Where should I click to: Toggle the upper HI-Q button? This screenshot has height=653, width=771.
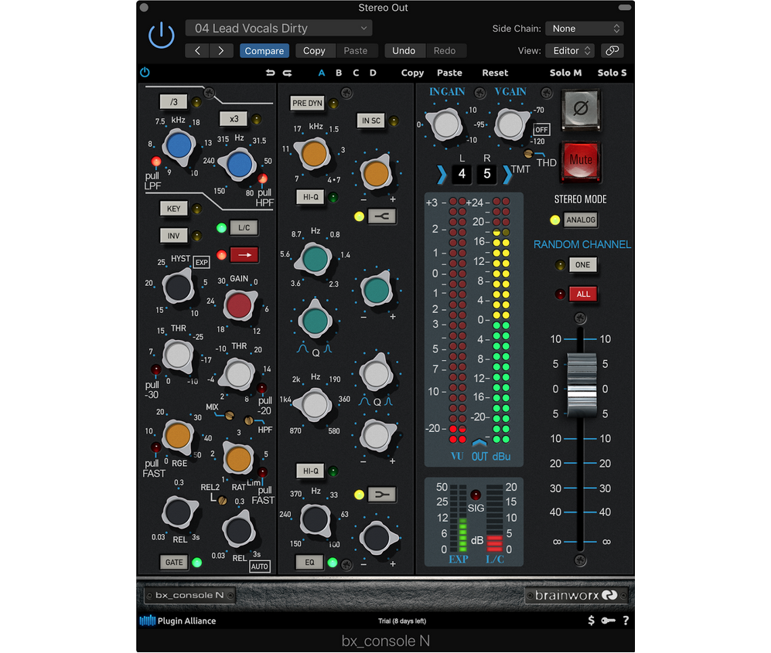pyautogui.click(x=310, y=196)
